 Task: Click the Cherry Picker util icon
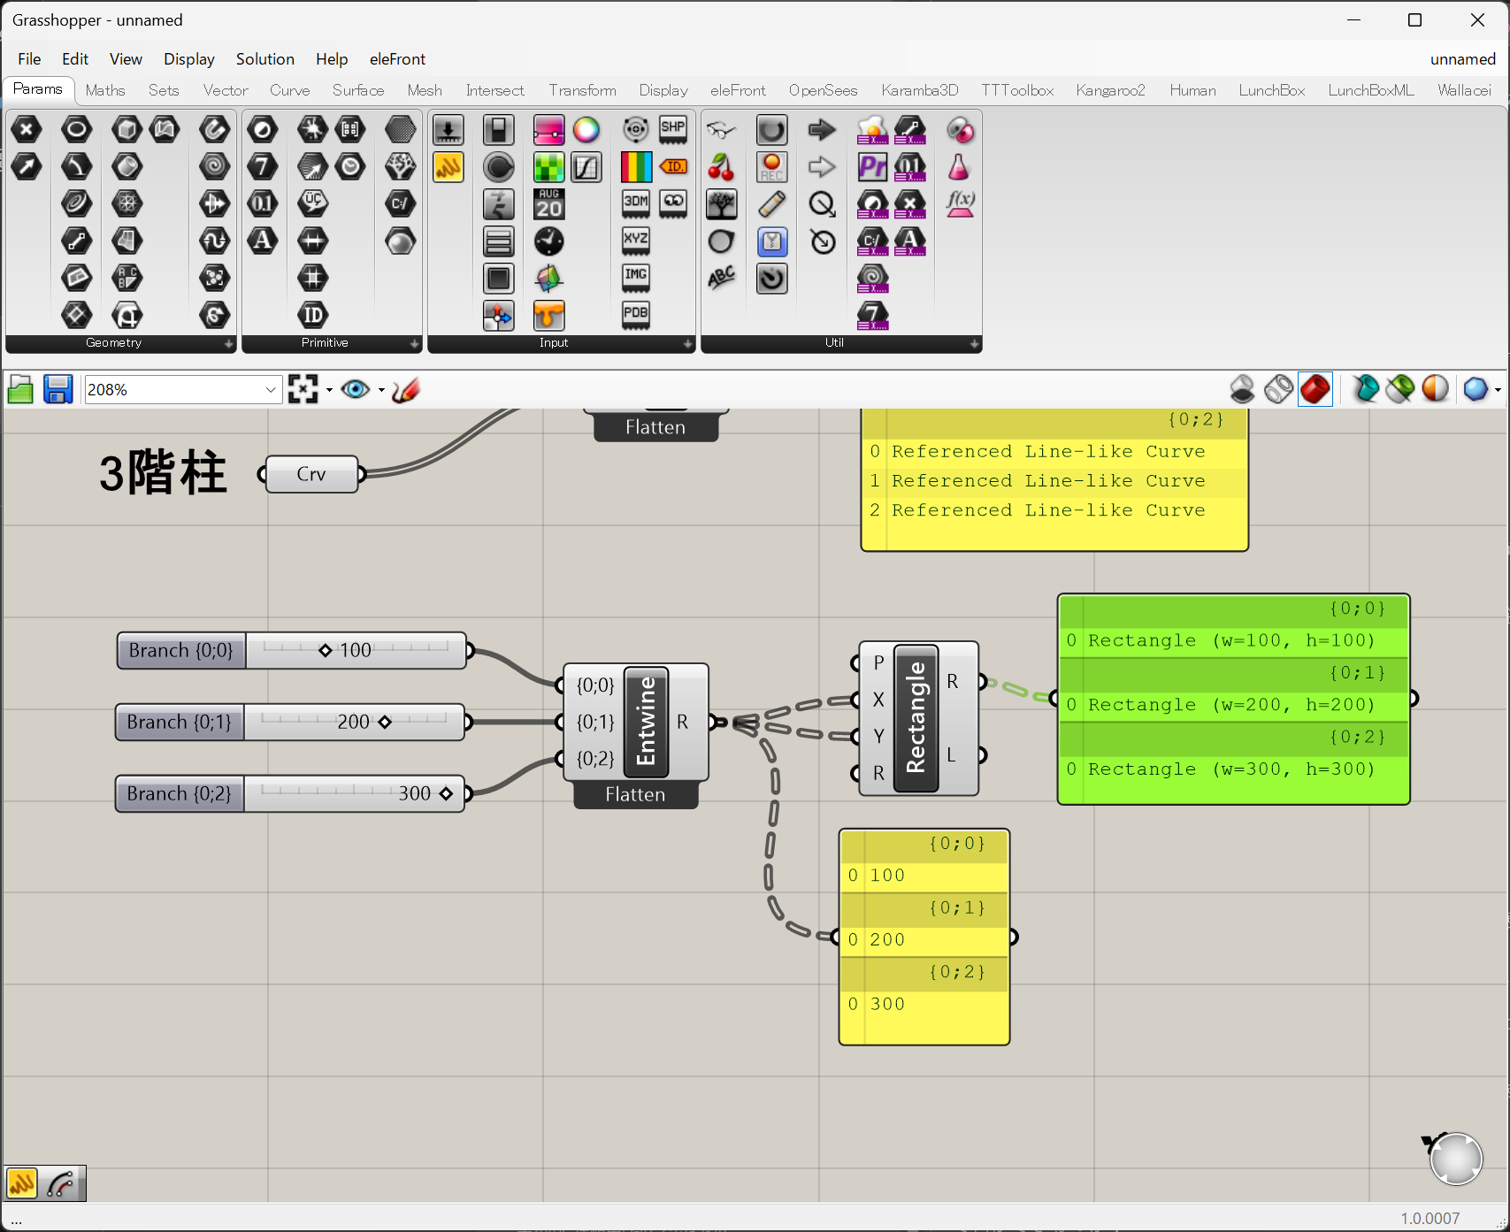(721, 167)
